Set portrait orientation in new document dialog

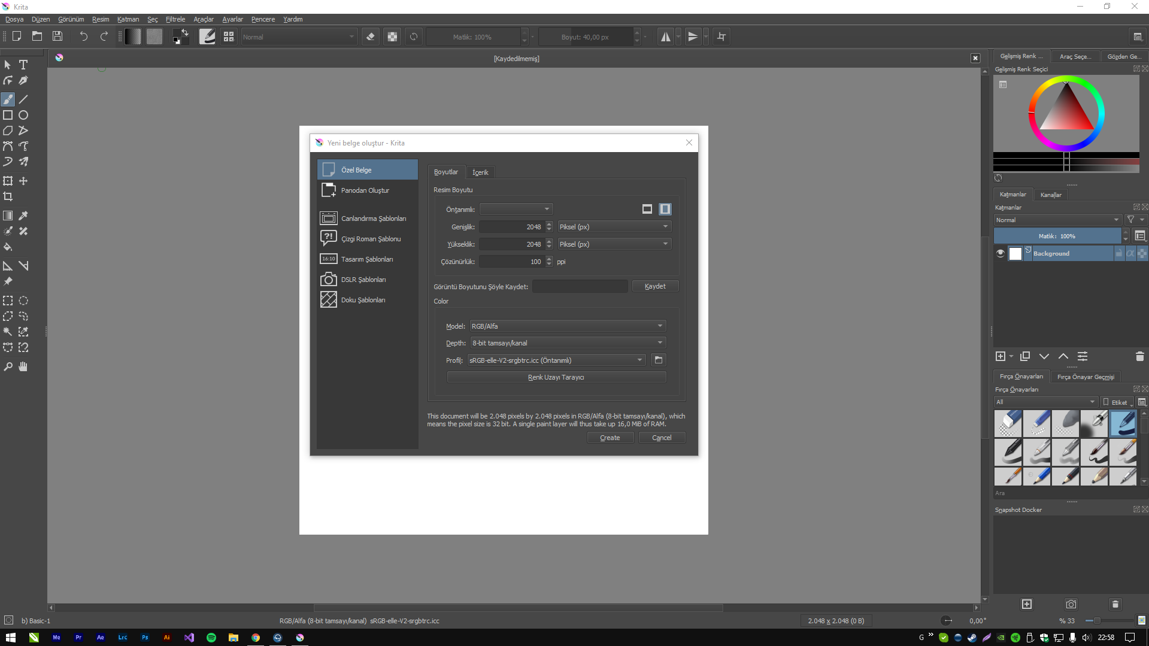[665, 209]
